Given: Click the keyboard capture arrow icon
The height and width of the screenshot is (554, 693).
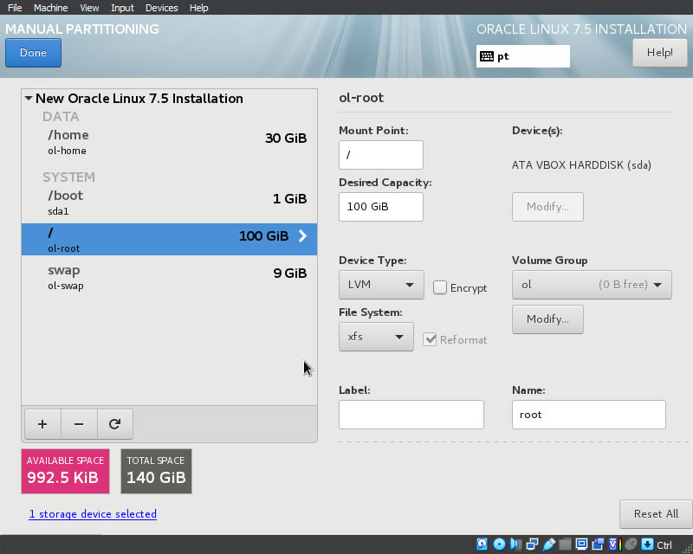Looking at the screenshot, I should pyautogui.click(x=647, y=544).
